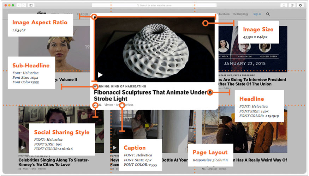The height and width of the screenshot is (176, 309).
Task: Click the Language tag under the 411 count
Action: [212, 169]
